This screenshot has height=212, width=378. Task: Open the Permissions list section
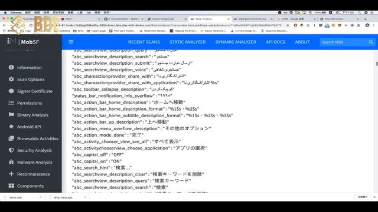[x=25, y=103]
